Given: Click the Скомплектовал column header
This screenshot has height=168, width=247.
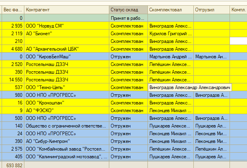Looking at the screenshot, I should [x=171, y=10].
